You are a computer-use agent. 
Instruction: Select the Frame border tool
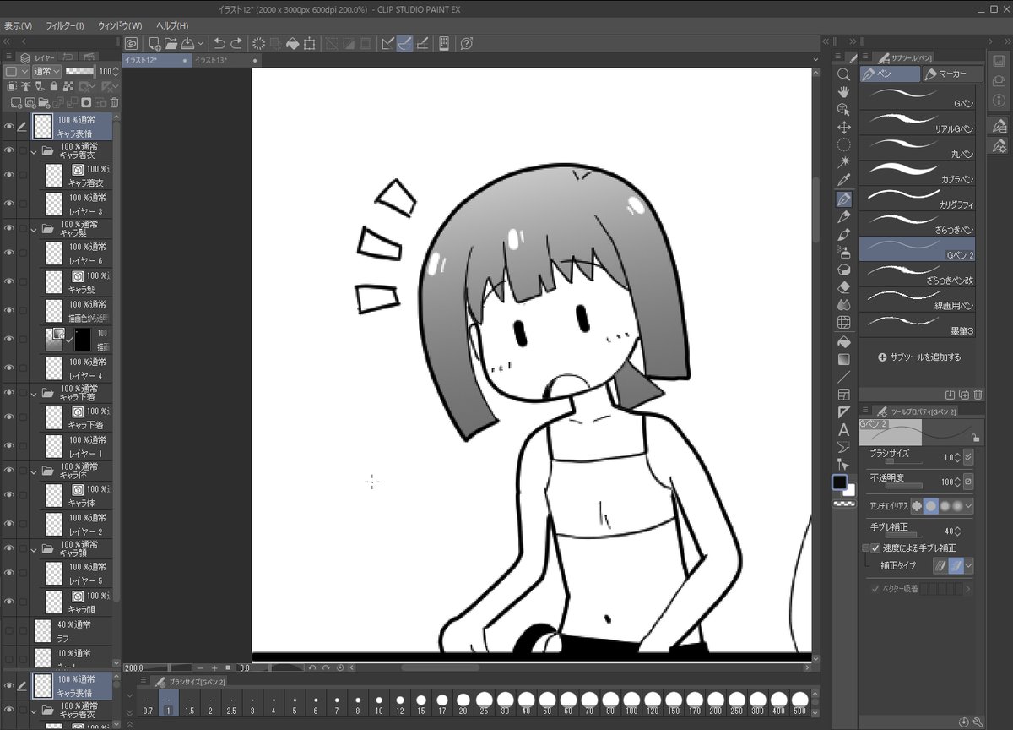point(843,395)
